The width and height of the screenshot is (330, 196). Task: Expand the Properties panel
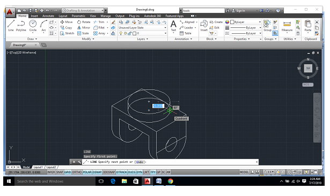pos(241,39)
